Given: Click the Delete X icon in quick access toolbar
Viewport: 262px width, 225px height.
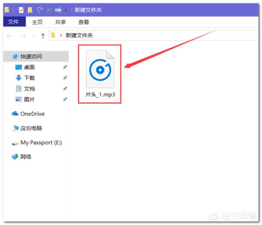Looking at the screenshot, I should [x=49, y=10].
